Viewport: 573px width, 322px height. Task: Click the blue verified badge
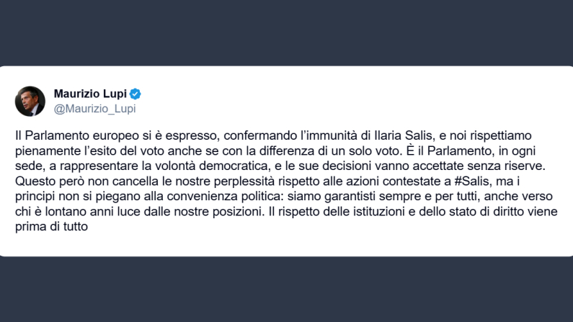[135, 94]
